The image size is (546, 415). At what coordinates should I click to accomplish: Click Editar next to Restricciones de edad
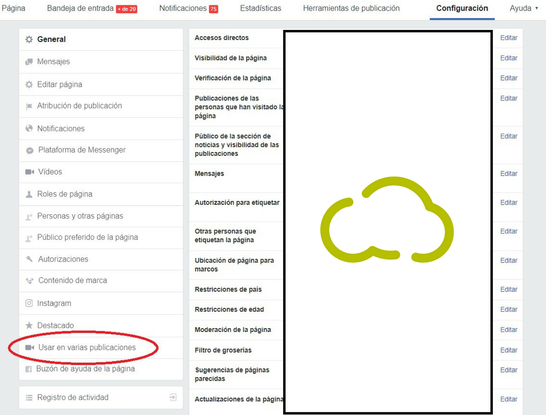click(508, 309)
